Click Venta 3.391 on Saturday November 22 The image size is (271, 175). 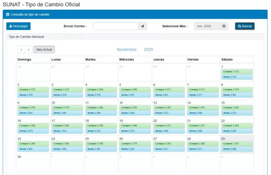(237, 131)
